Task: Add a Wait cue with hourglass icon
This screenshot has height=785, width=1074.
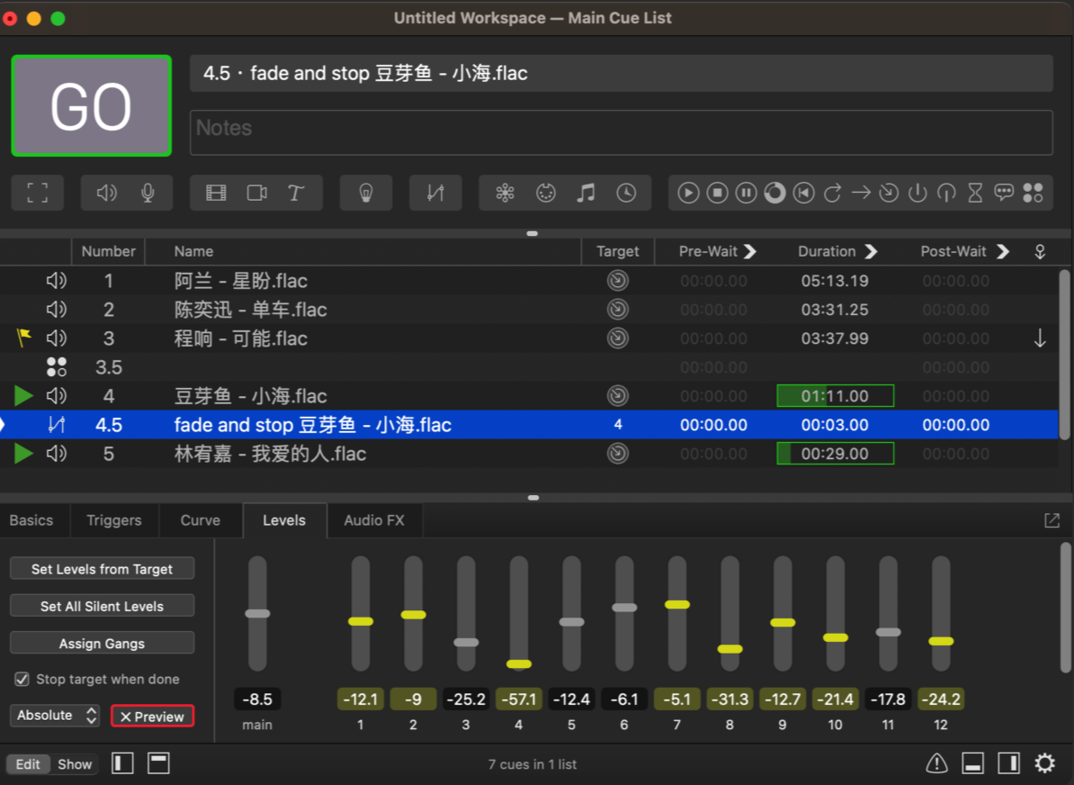Action: point(975,193)
